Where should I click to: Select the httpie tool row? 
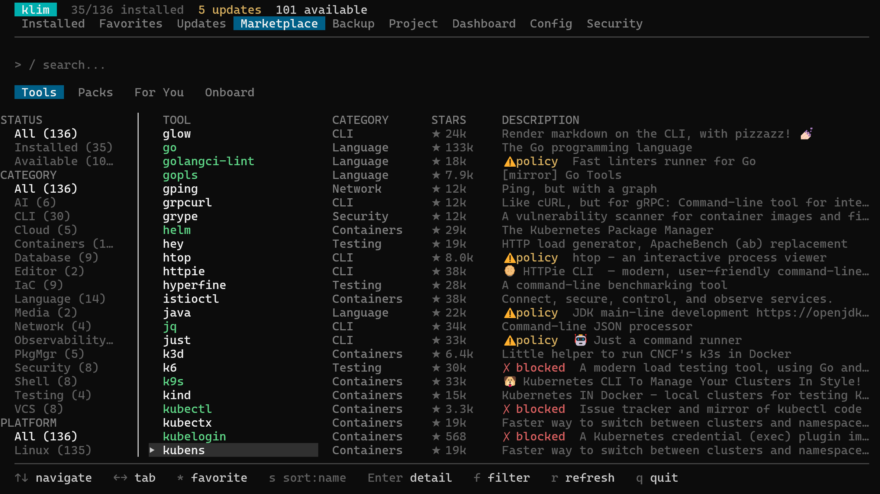coord(509,271)
